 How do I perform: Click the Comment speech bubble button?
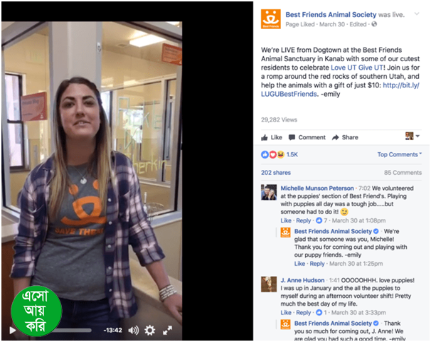[307, 137]
